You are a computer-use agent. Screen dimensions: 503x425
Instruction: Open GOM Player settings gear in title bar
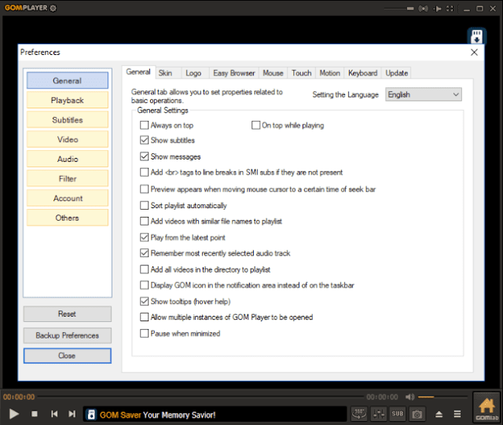53,8
